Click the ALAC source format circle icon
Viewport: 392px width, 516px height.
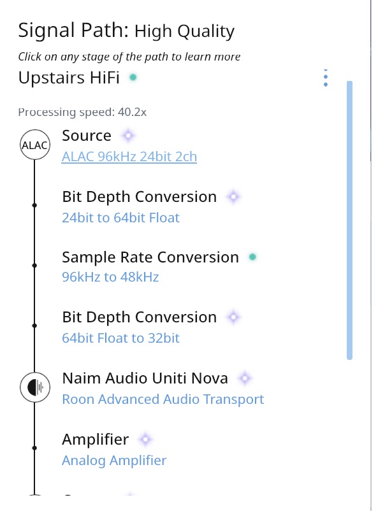coord(35,145)
